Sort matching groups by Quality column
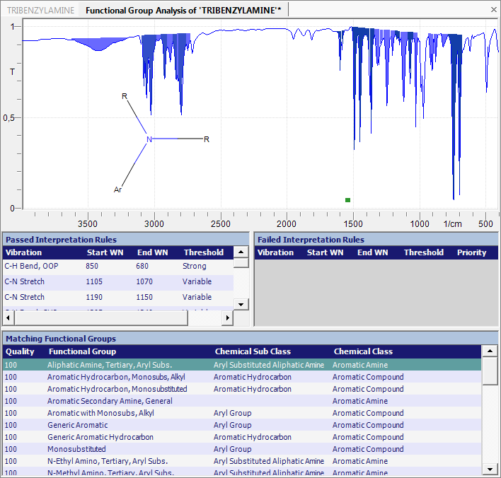This screenshot has height=478, width=501. tap(20, 351)
